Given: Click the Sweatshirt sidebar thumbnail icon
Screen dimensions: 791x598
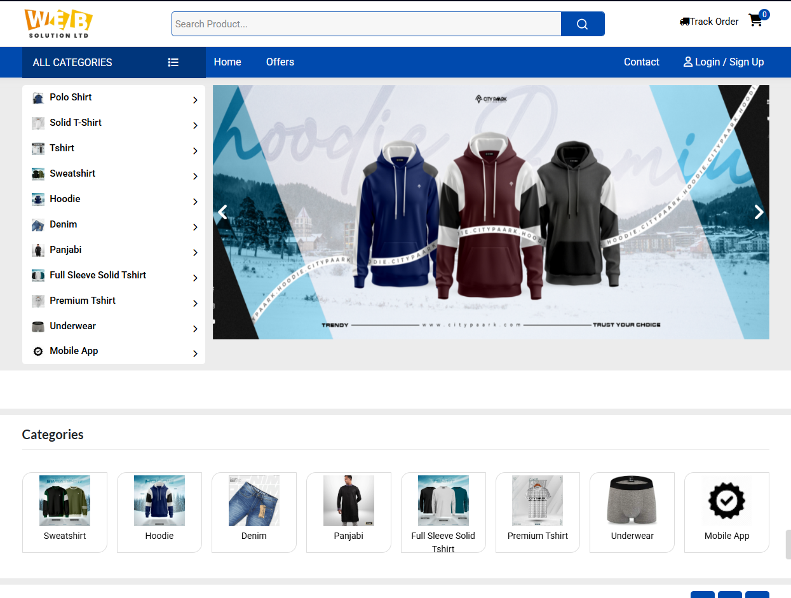Looking at the screenshot, I should pos(38,174).
